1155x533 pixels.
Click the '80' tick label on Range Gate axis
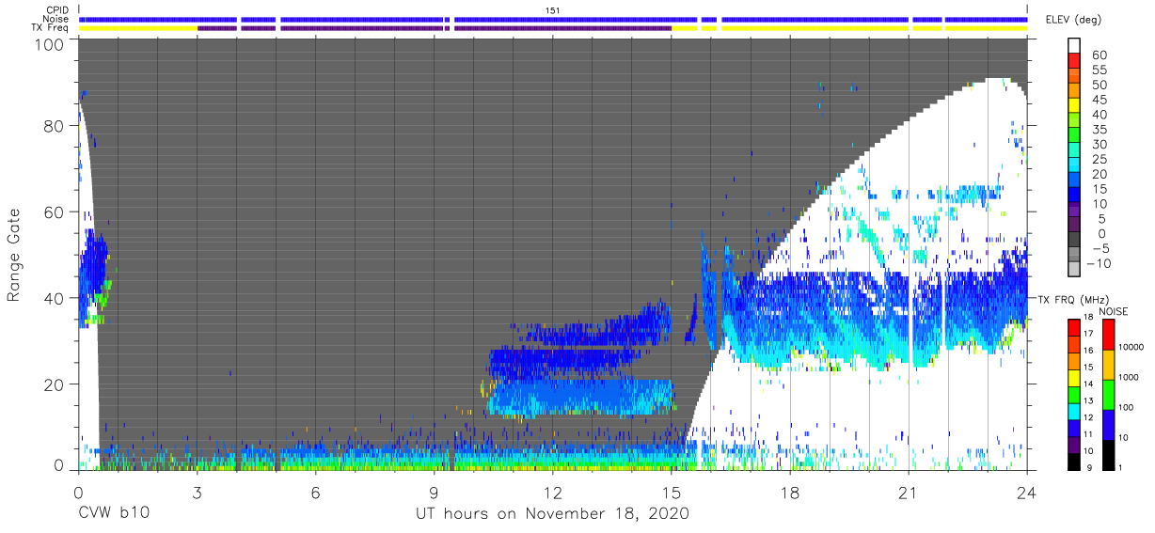(x=55, y=126)
